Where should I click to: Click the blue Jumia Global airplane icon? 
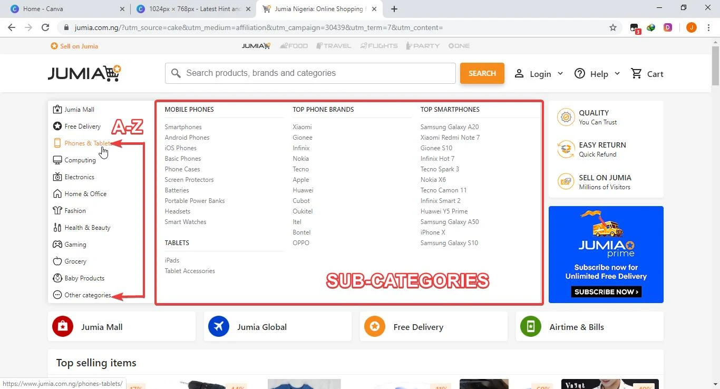(x=219, y=326)
